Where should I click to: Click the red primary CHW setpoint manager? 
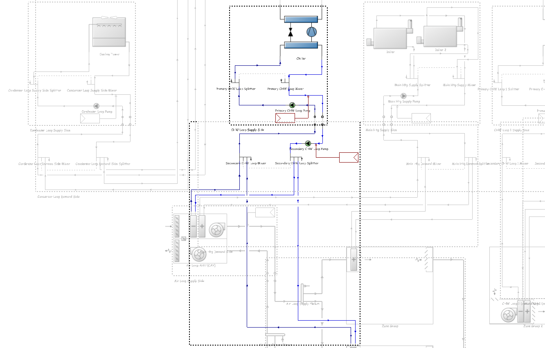pos(285,118)
